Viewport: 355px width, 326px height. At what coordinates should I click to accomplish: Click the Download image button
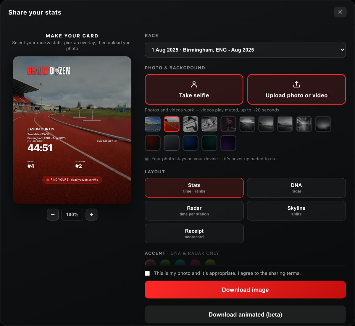pos(245,290)
